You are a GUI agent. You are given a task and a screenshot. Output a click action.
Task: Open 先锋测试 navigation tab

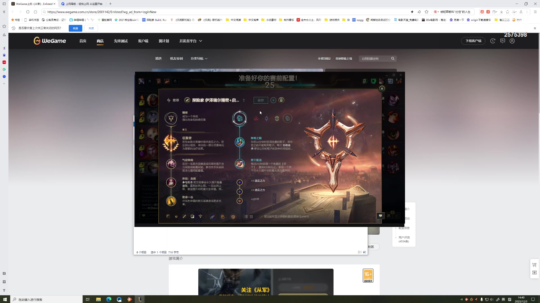click(x=121, y=41)
